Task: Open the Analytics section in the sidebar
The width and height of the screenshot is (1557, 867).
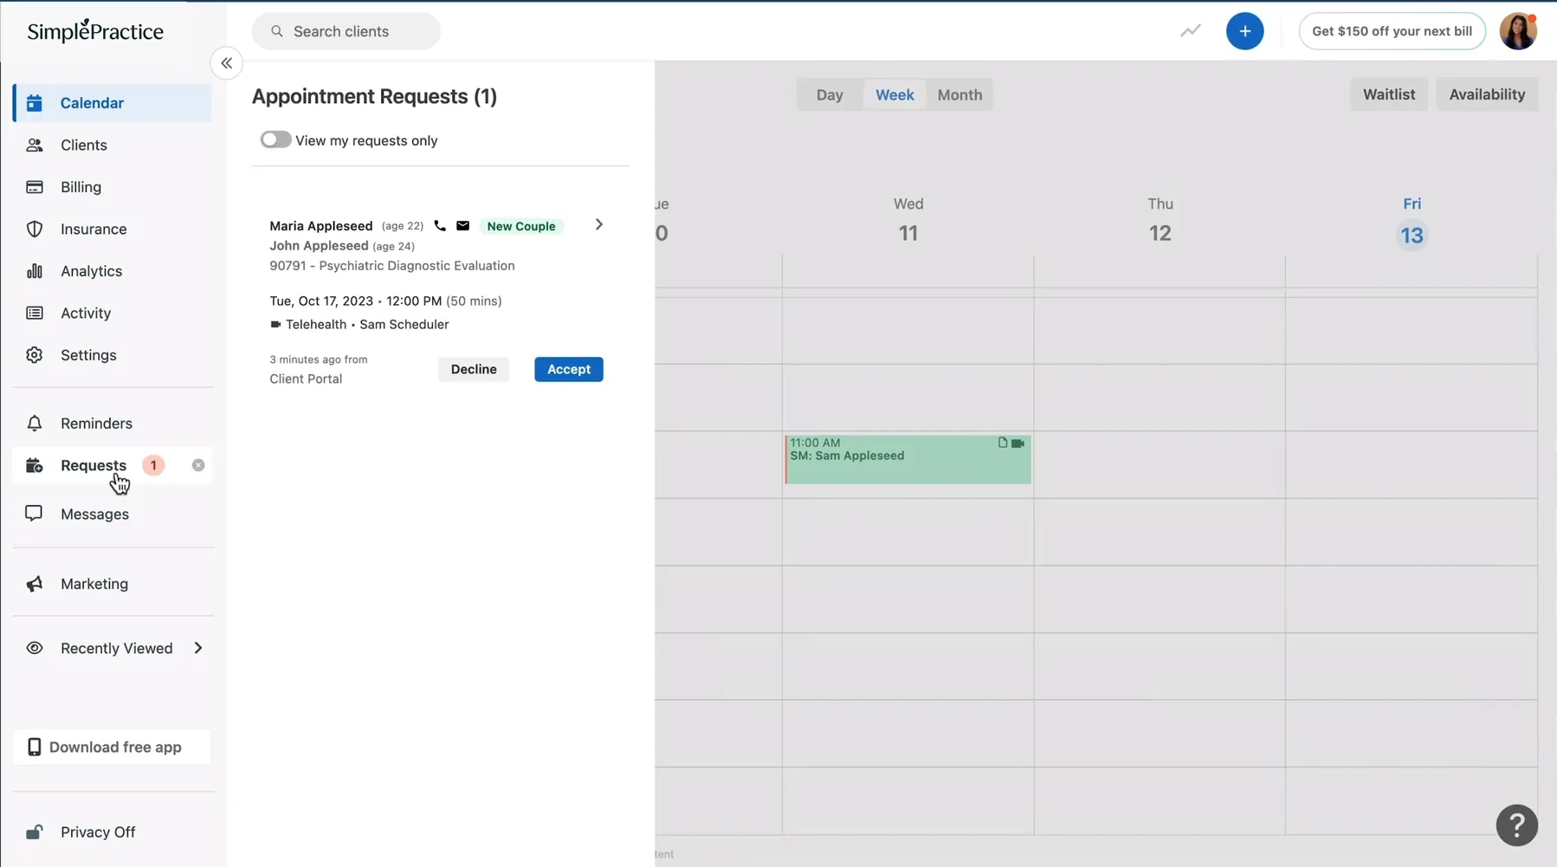Action: coord(91,271)
